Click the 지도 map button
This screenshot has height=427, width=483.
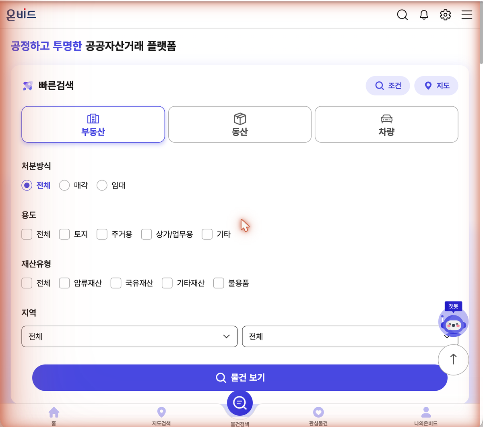436,86
